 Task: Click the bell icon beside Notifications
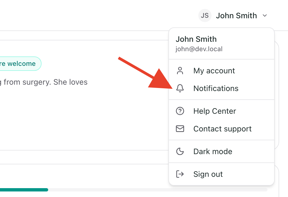pos(180,88)
